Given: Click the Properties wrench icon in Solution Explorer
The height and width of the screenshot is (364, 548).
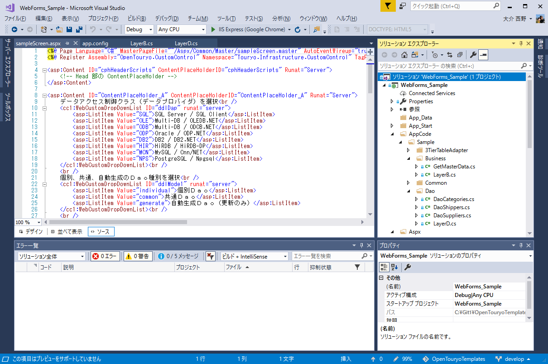Looking at the screenshot, I should [x=472, y=55].
